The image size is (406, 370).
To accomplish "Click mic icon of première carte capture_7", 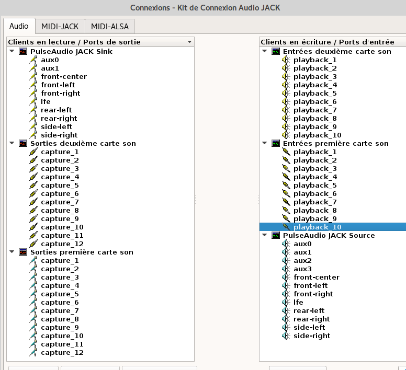I will pyautogui.click(x=33, y=311).
